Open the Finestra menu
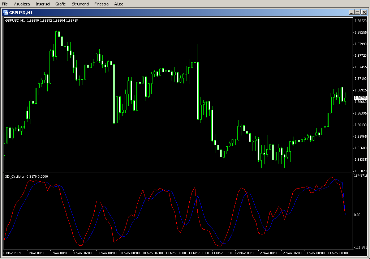370x259 pixels. [x=101, y=4]
